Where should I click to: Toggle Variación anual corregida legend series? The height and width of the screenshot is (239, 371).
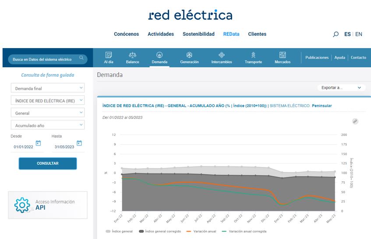click(244, 232)
